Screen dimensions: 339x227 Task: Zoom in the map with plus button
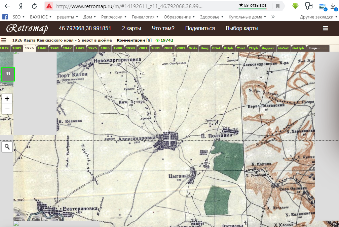(7, 99)
